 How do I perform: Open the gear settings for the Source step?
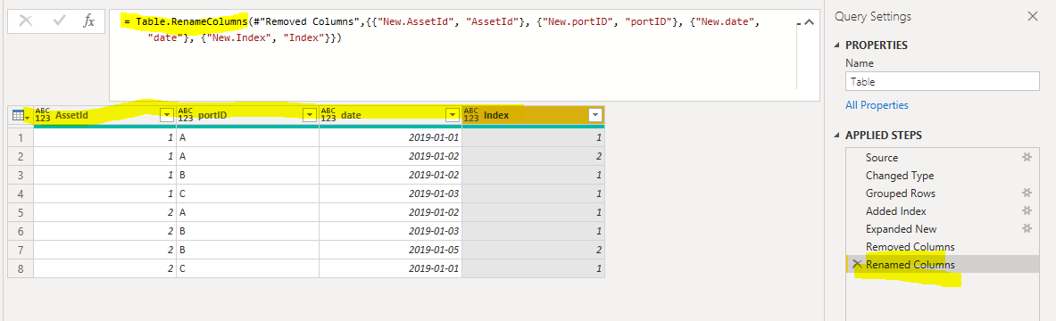click(x=1027, y=158)
